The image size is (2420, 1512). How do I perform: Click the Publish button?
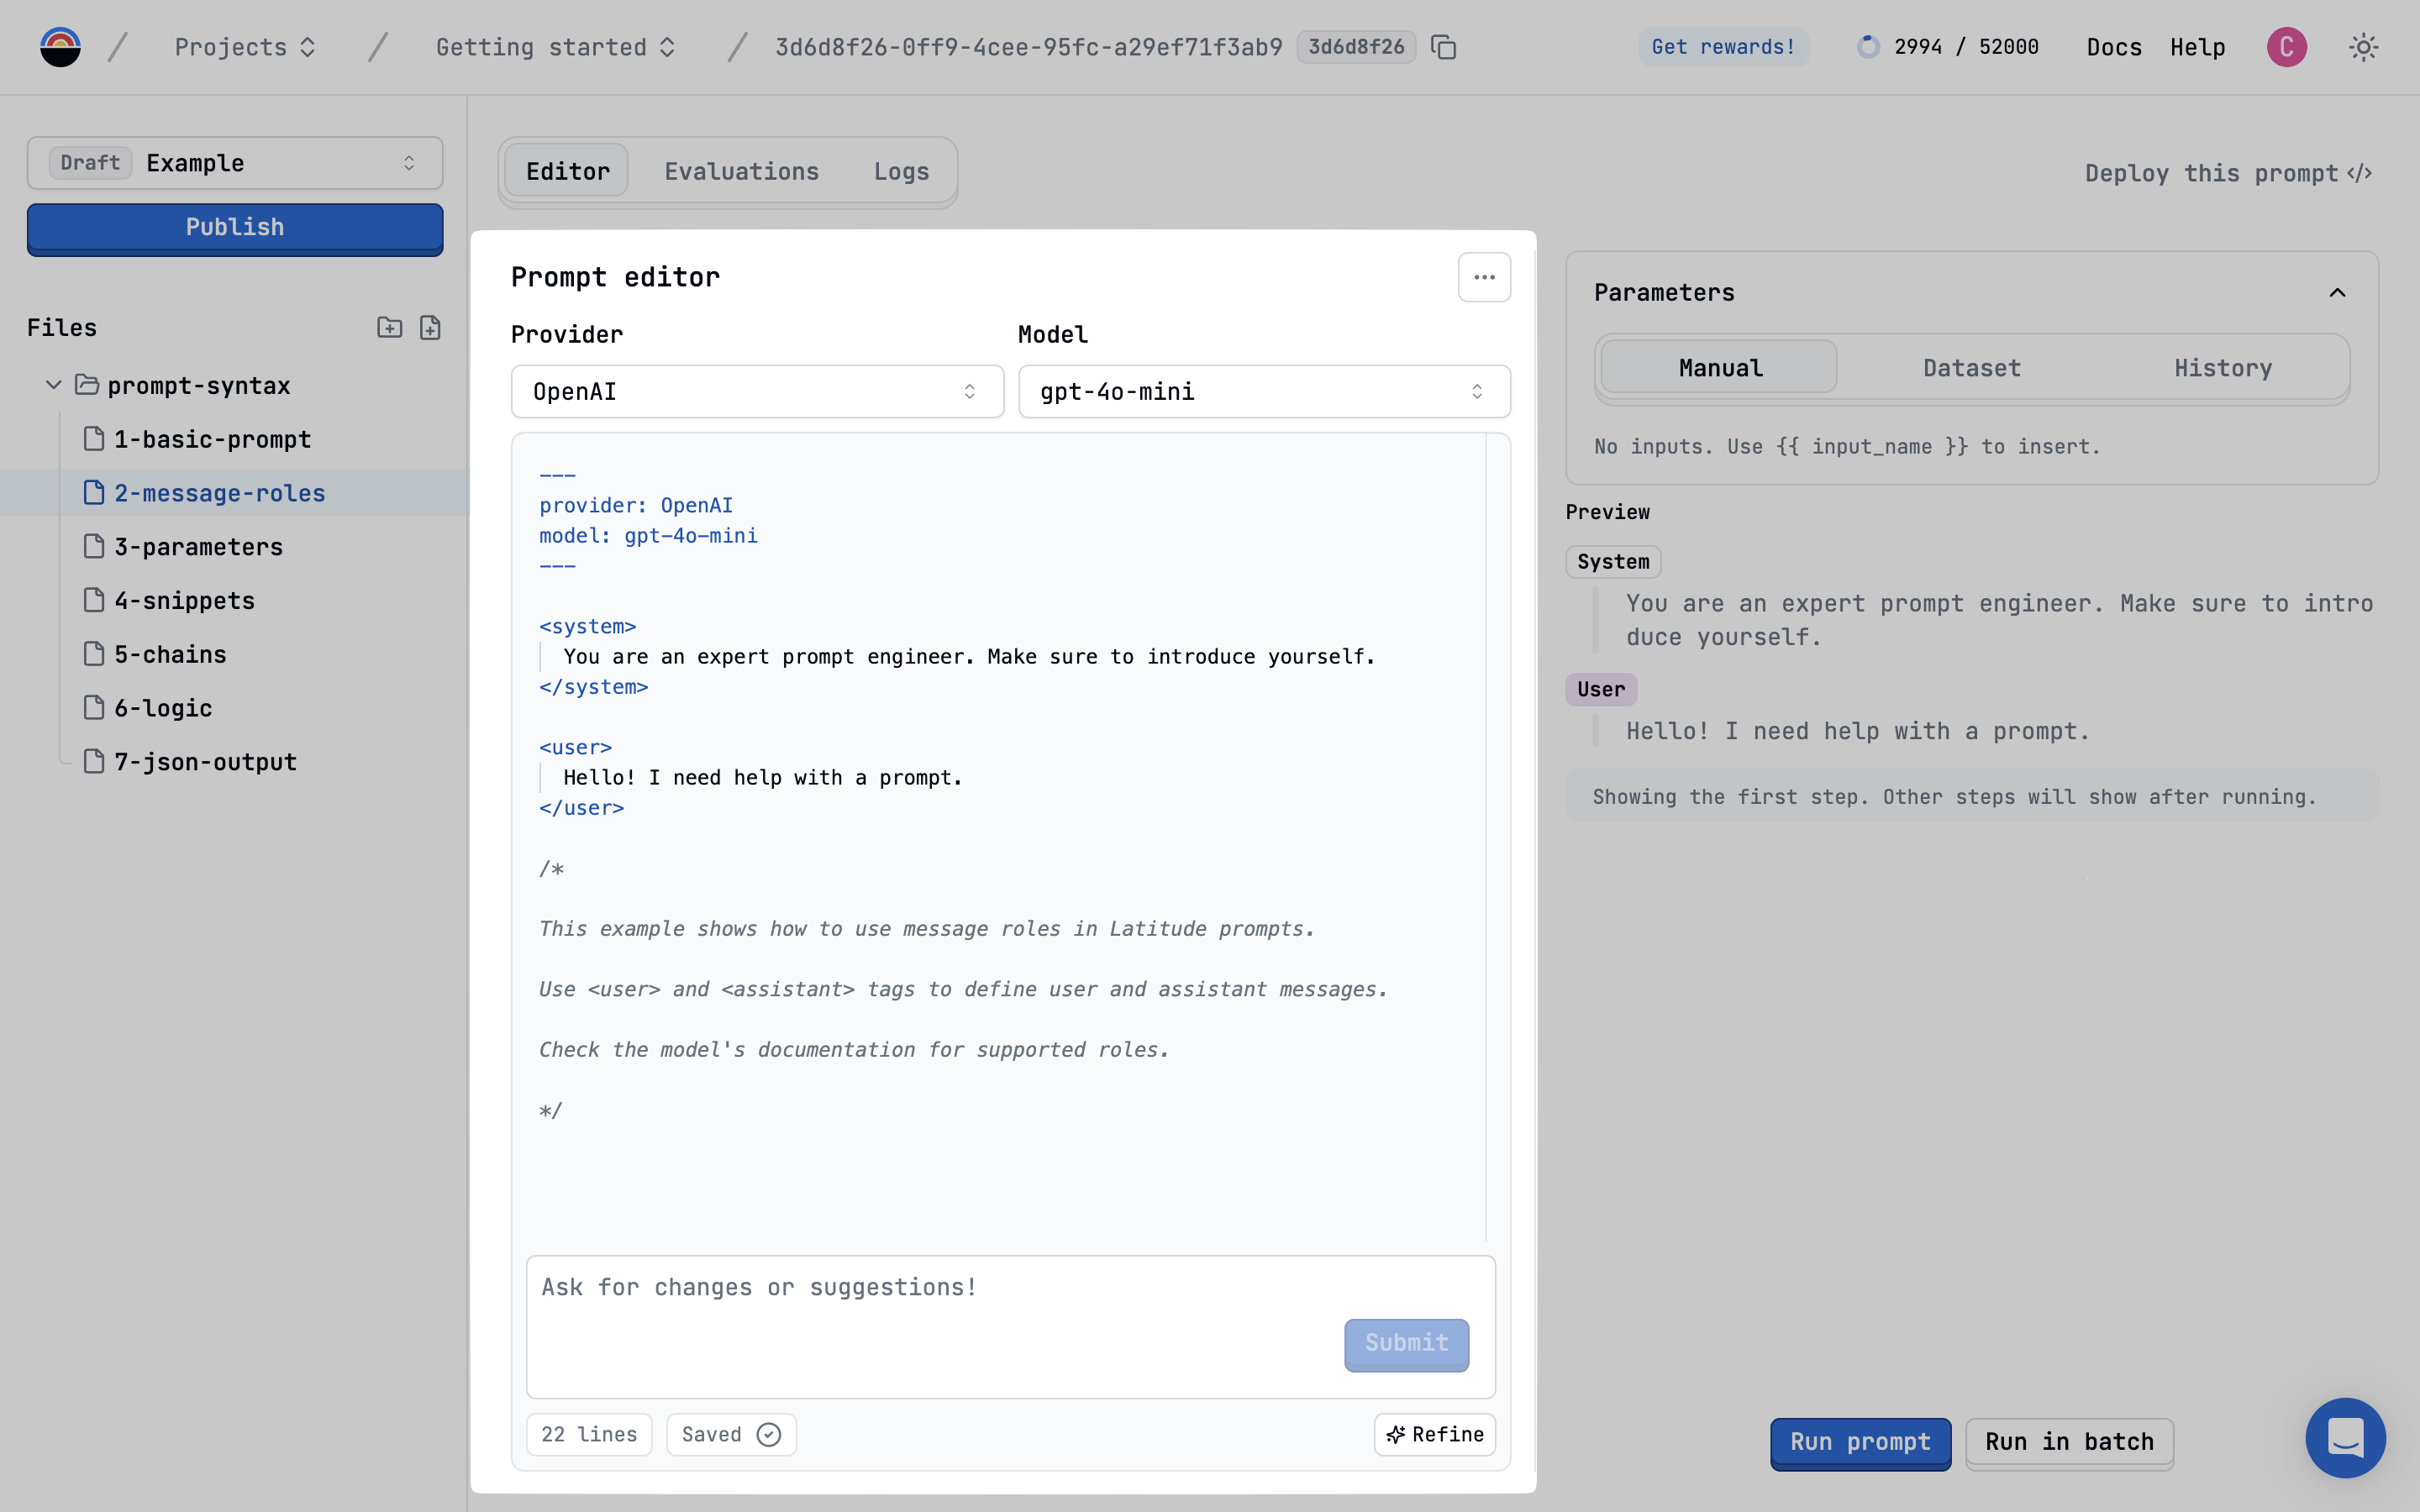235,228
